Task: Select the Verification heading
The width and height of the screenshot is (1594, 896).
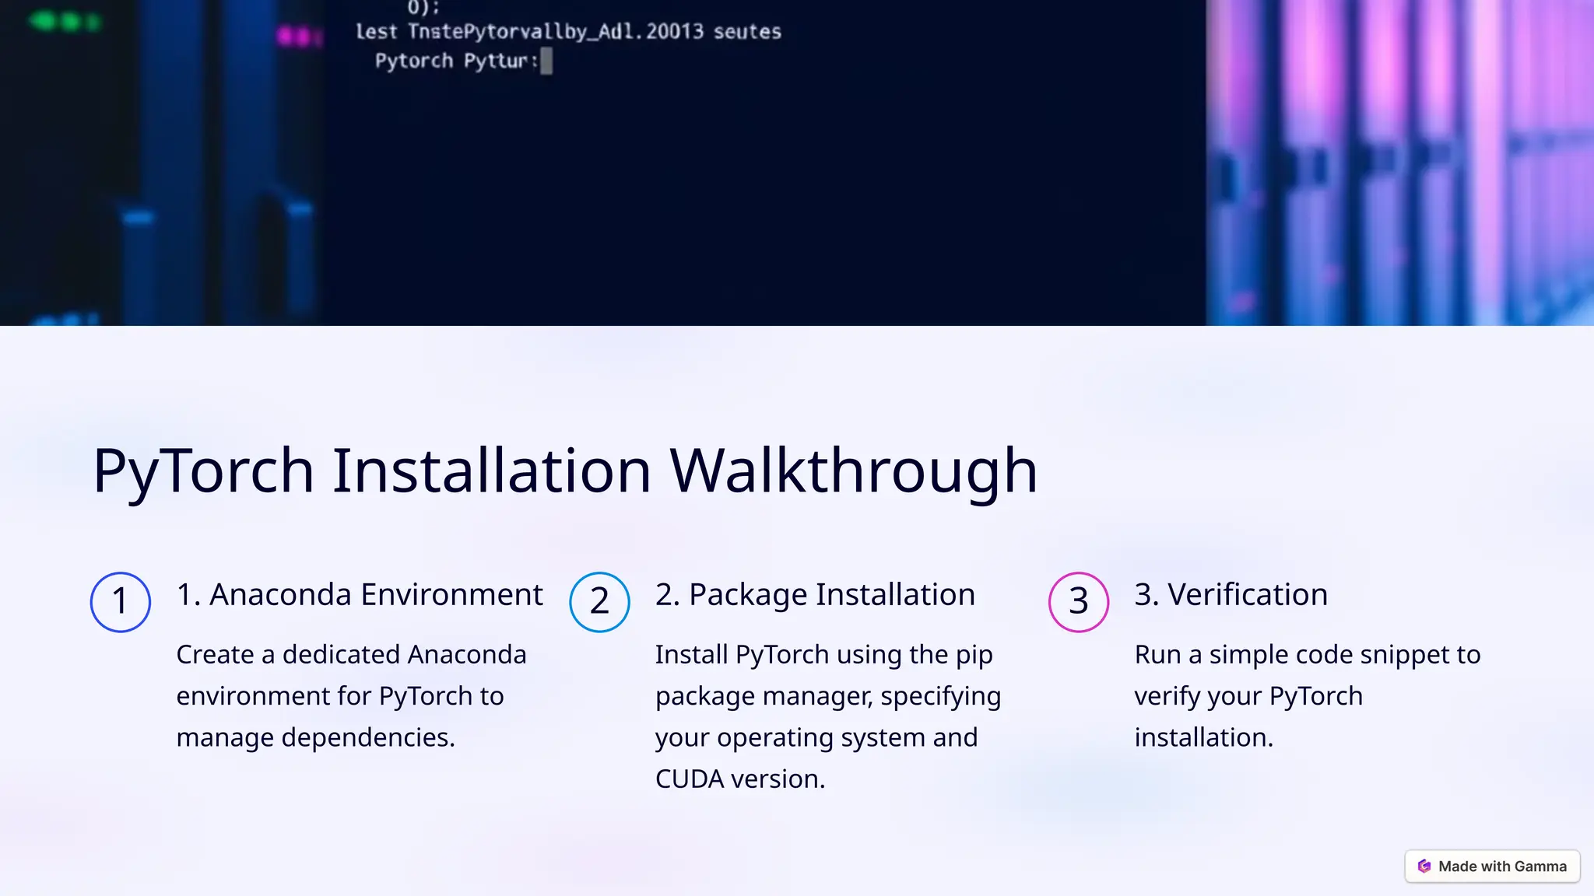Action: 1231,594
